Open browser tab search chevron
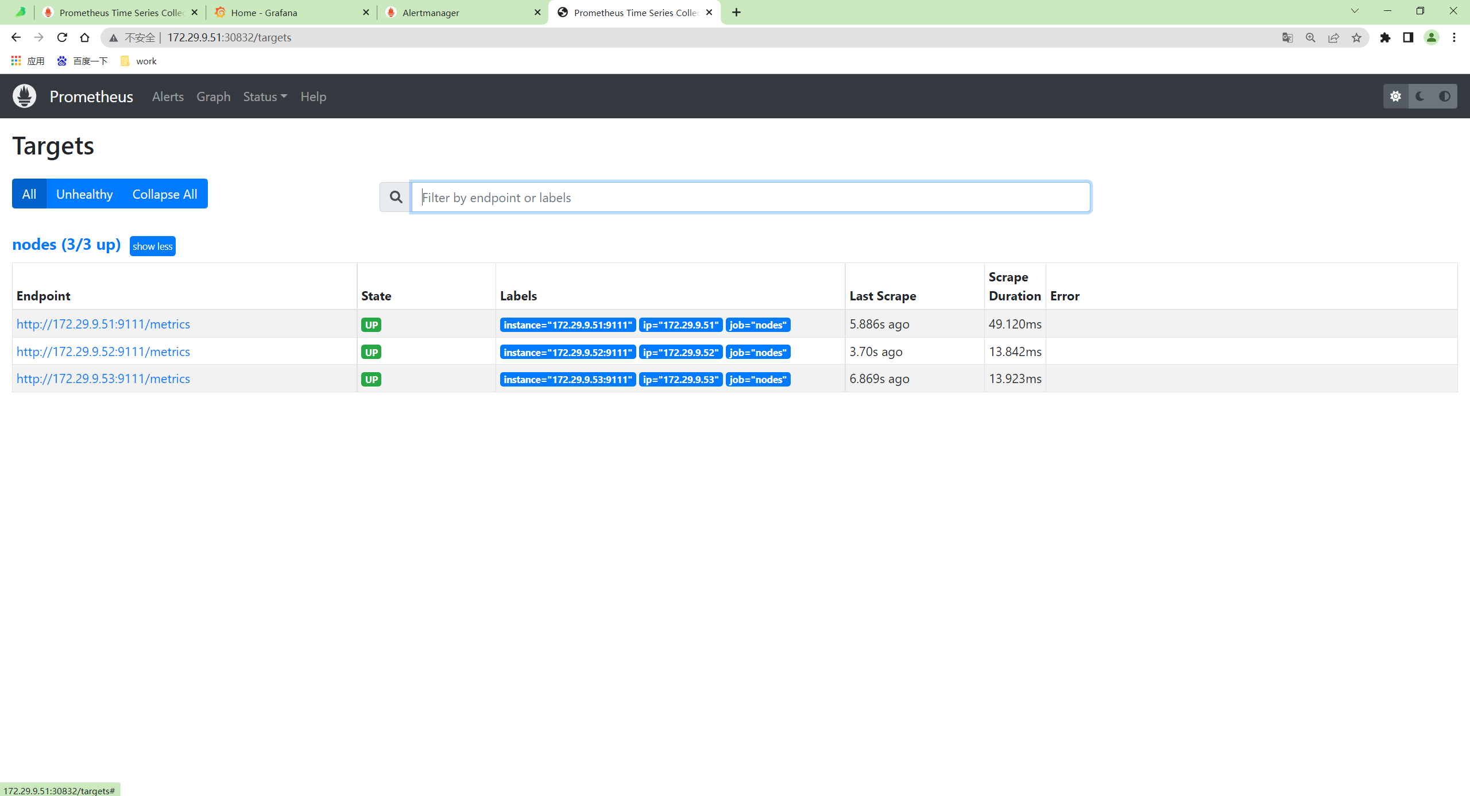1470x796 pixels. pyautogui.click(x=1355, y=11)
